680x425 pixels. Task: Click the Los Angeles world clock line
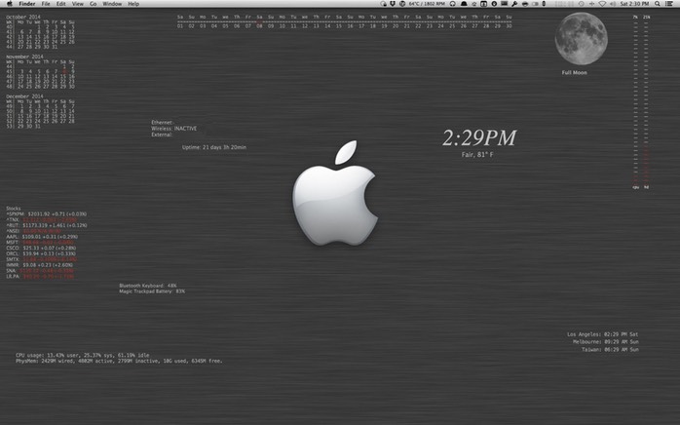point(602,334)
